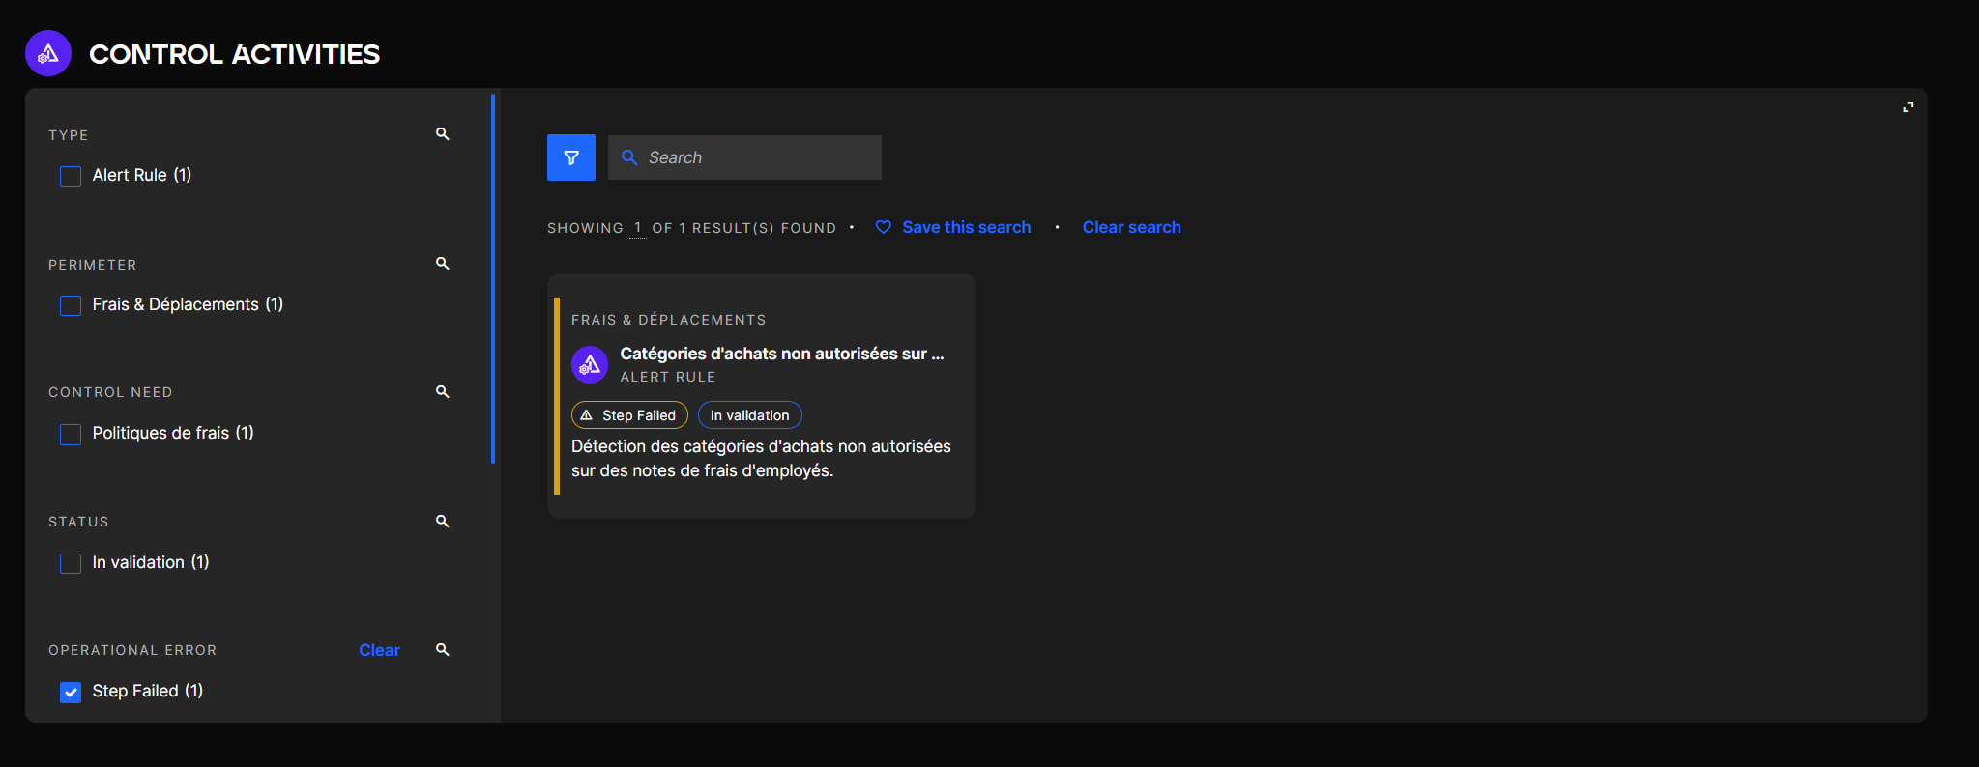
Task: Tick the In validation status checkbox
Action: [x=71, y=563]
